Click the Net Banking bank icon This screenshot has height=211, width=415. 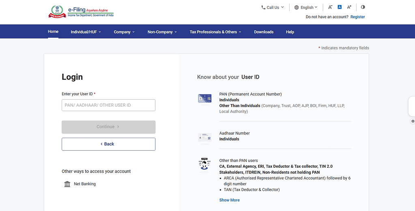coord(67,184)
